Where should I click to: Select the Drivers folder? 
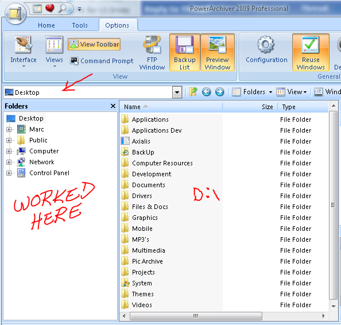point(142,196)
